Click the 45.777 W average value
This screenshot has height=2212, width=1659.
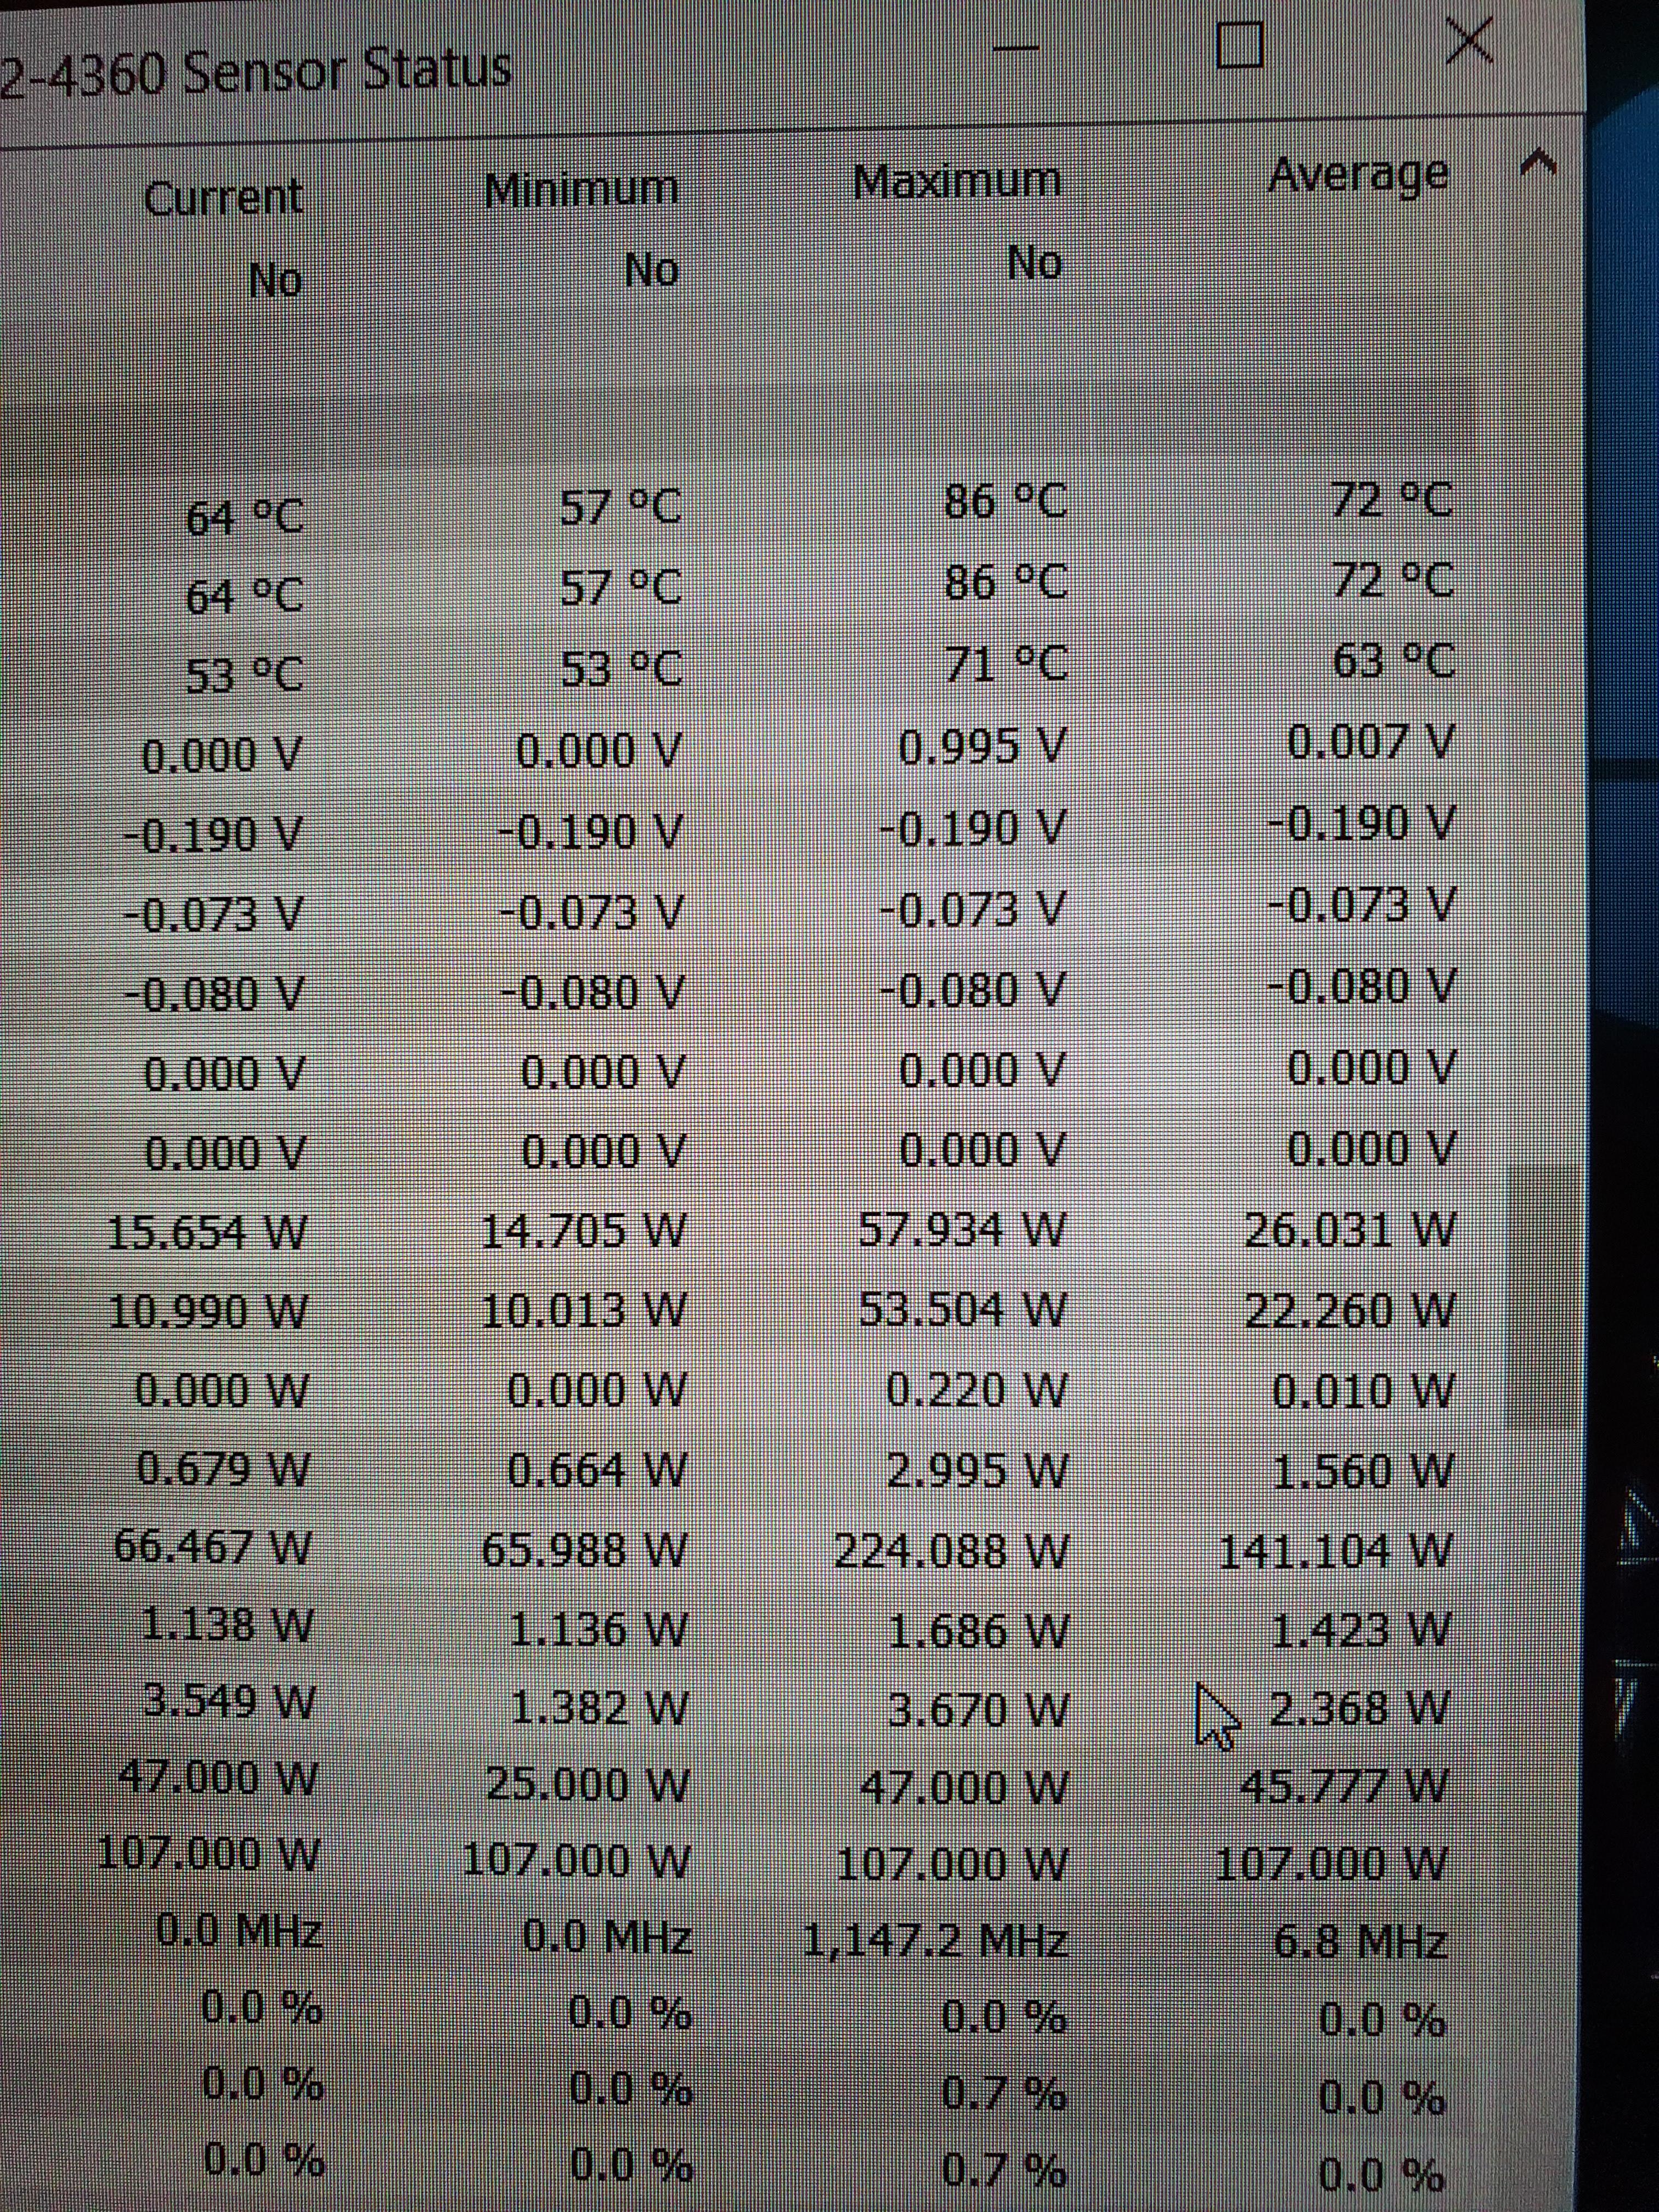coord(1343,1786)
